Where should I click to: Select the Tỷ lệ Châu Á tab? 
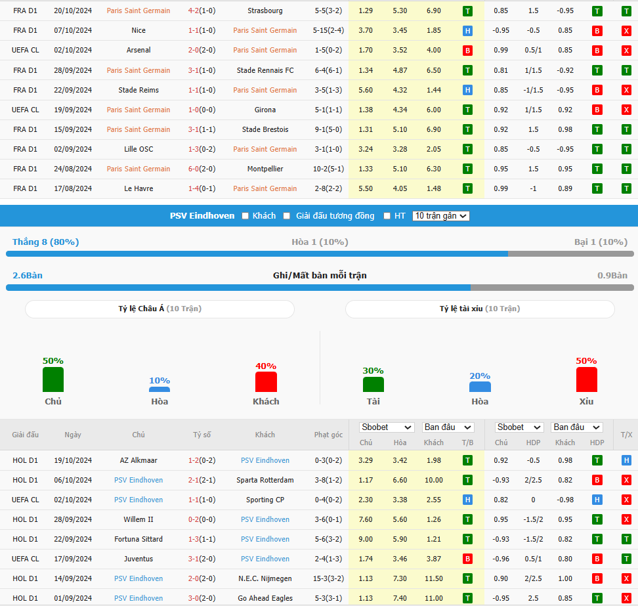[x=160, y=309]
